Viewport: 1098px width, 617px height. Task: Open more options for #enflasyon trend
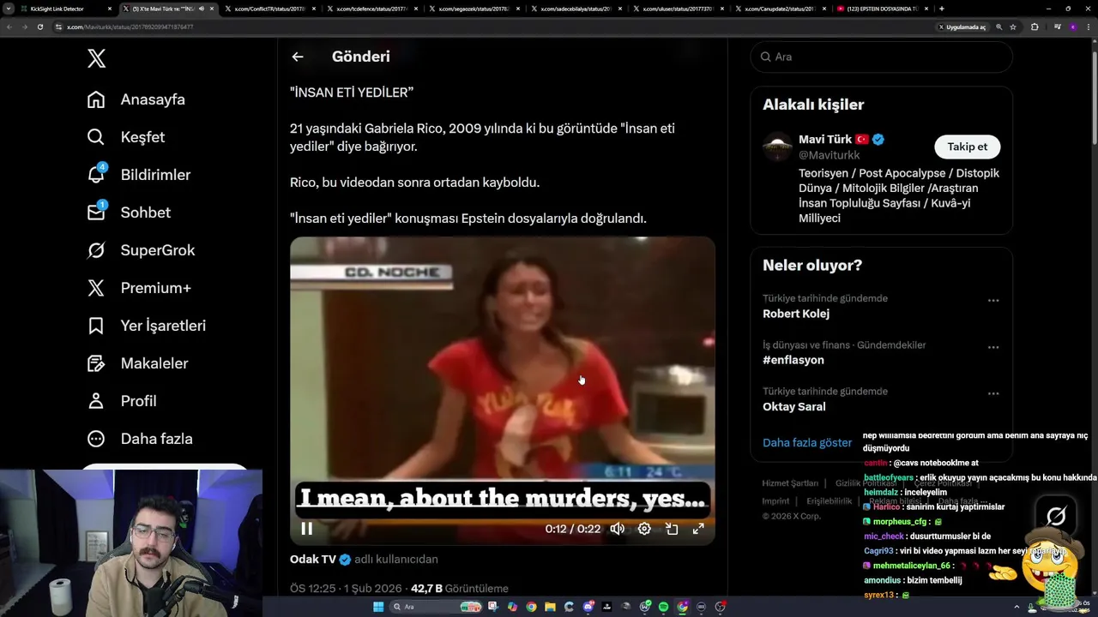click(993, 347)
